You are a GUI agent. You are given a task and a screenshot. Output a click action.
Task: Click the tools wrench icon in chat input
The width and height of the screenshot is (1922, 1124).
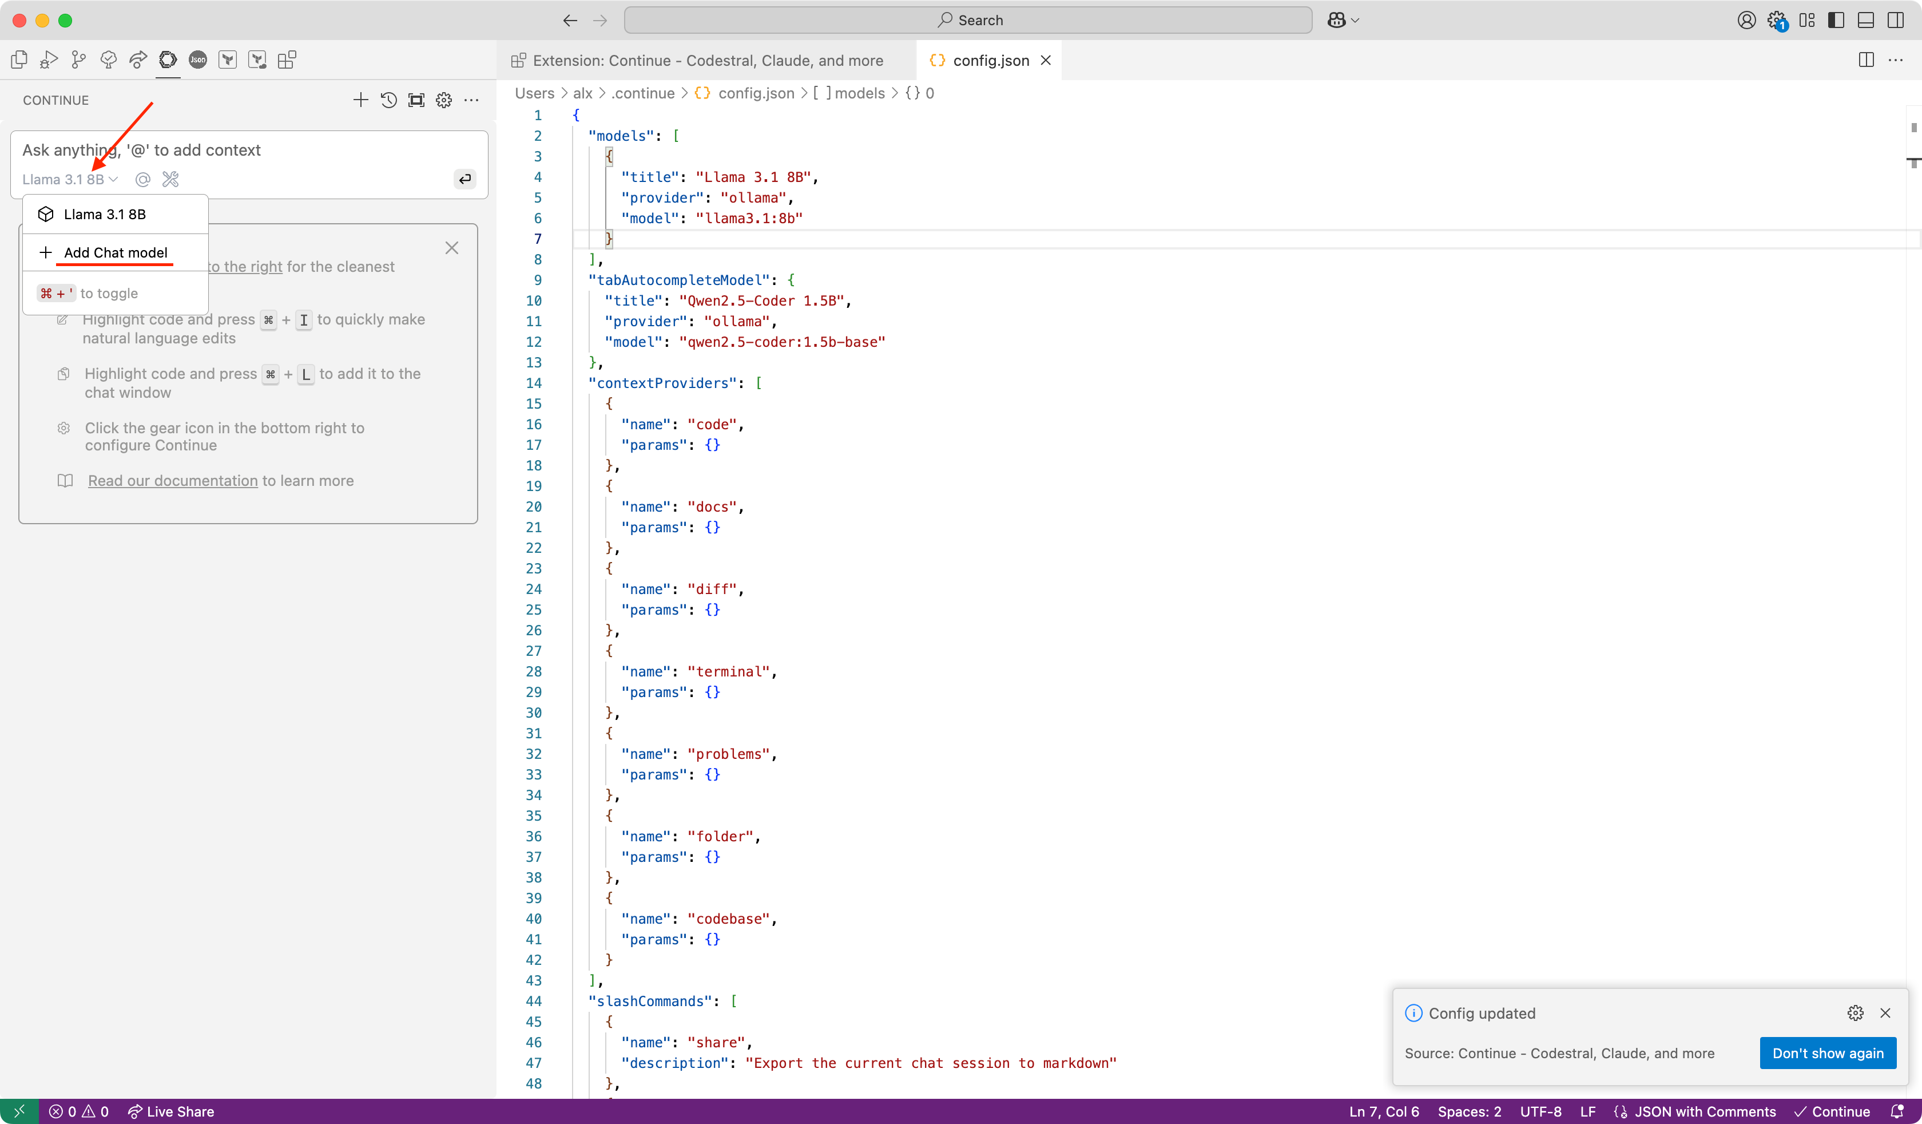click(x=171, y=179)
